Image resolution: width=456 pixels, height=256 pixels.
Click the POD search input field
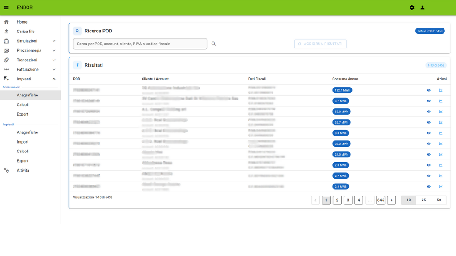click(140, 44)
